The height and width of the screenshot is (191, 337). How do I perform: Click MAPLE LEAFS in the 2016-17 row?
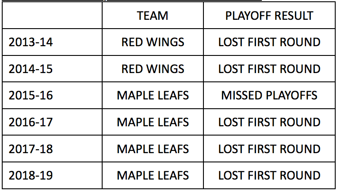153,122
